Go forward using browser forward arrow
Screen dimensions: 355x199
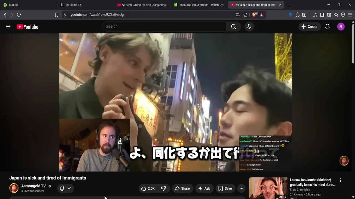click(x=12, y=15)
